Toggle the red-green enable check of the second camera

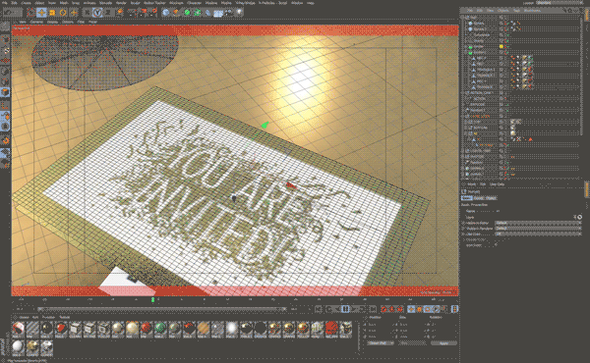pos(506,29)
